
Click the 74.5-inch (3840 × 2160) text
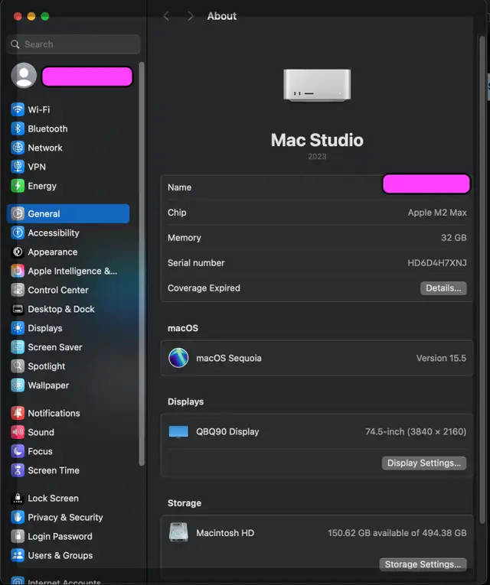click(416, 431)
